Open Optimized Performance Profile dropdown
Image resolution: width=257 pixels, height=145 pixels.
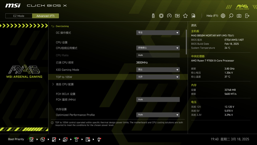pyautogui.click(x=158, y=115)
